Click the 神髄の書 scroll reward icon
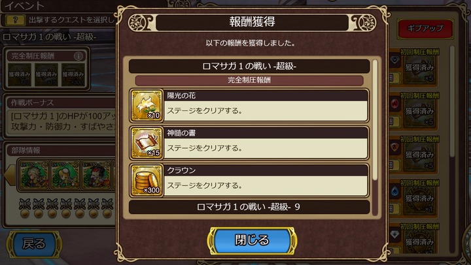 pyautogui.click(x=147, y=143)
